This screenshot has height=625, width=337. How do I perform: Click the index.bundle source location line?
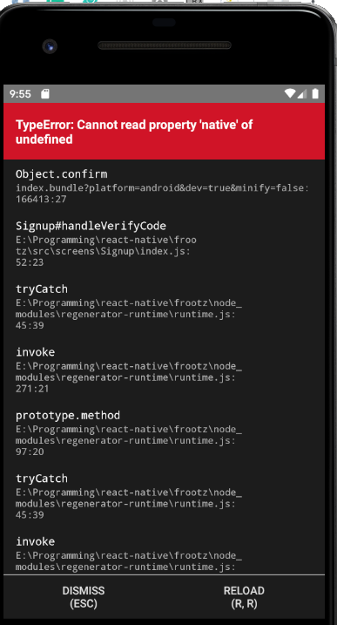162,194
